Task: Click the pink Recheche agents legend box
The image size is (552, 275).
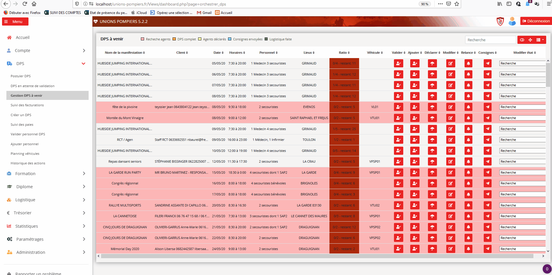Action: 143,39
